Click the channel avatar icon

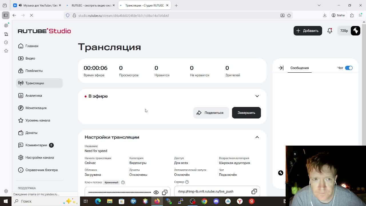tap(355, 31)
